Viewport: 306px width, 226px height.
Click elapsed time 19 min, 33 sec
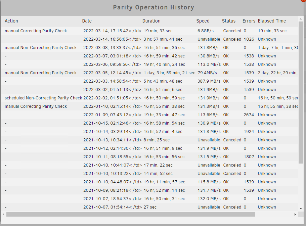[272, 31]
